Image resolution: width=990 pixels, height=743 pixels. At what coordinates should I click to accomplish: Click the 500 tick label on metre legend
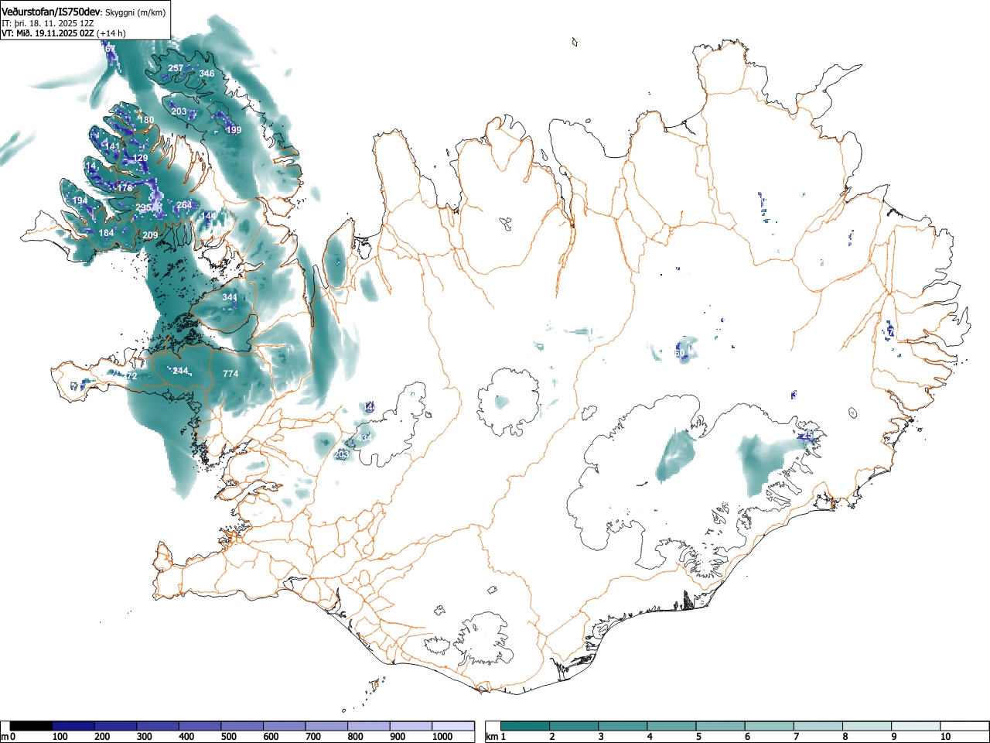(229, 737)
